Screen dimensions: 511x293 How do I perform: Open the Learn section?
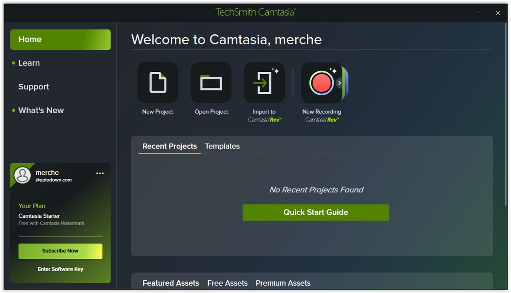(x=29, y=63)
